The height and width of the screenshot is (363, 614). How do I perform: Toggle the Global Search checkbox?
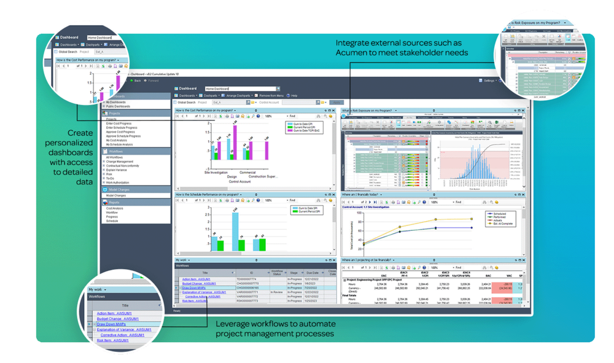pyautogui.click(x=176, y=102)
